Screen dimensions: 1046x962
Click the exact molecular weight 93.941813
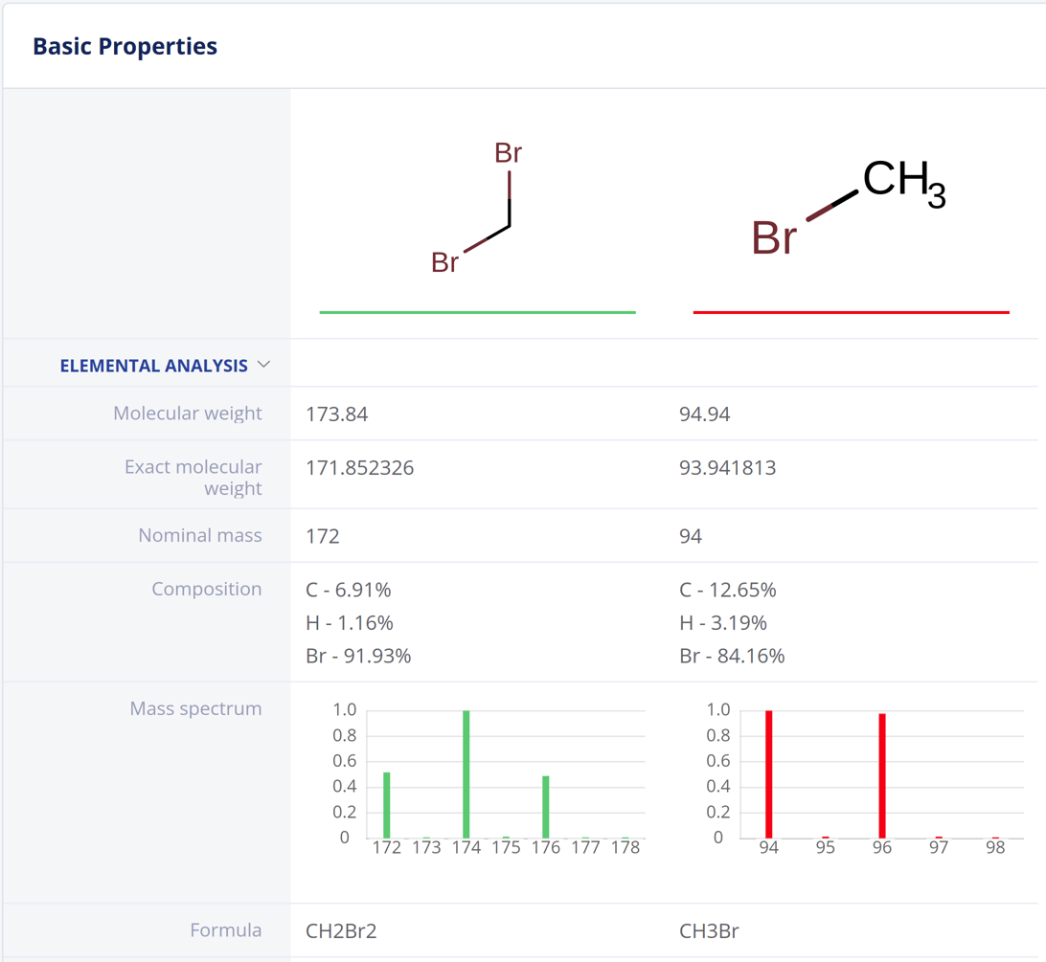click(727, 468)
